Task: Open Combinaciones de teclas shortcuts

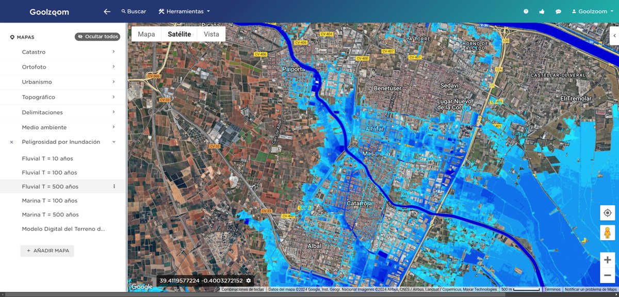Action: pyautogui.click(x=242, y=289)
